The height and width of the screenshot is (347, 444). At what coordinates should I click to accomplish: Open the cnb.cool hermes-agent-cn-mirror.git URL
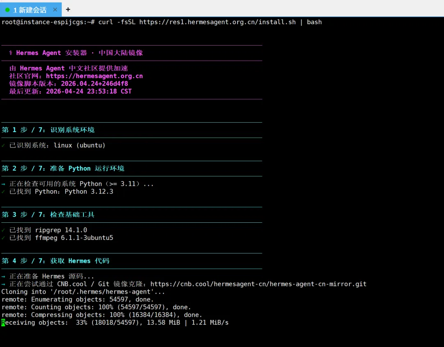(258, 284)
